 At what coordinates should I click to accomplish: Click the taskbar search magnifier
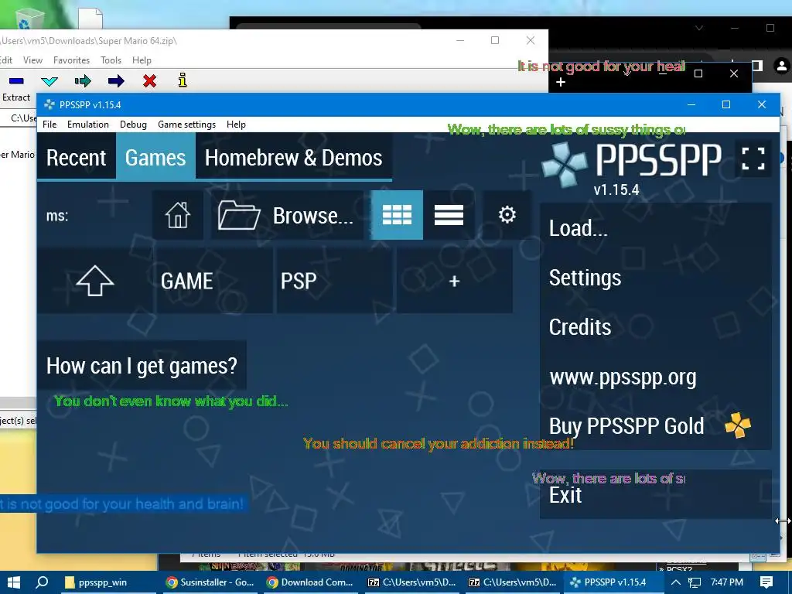(x=43, y=582)
